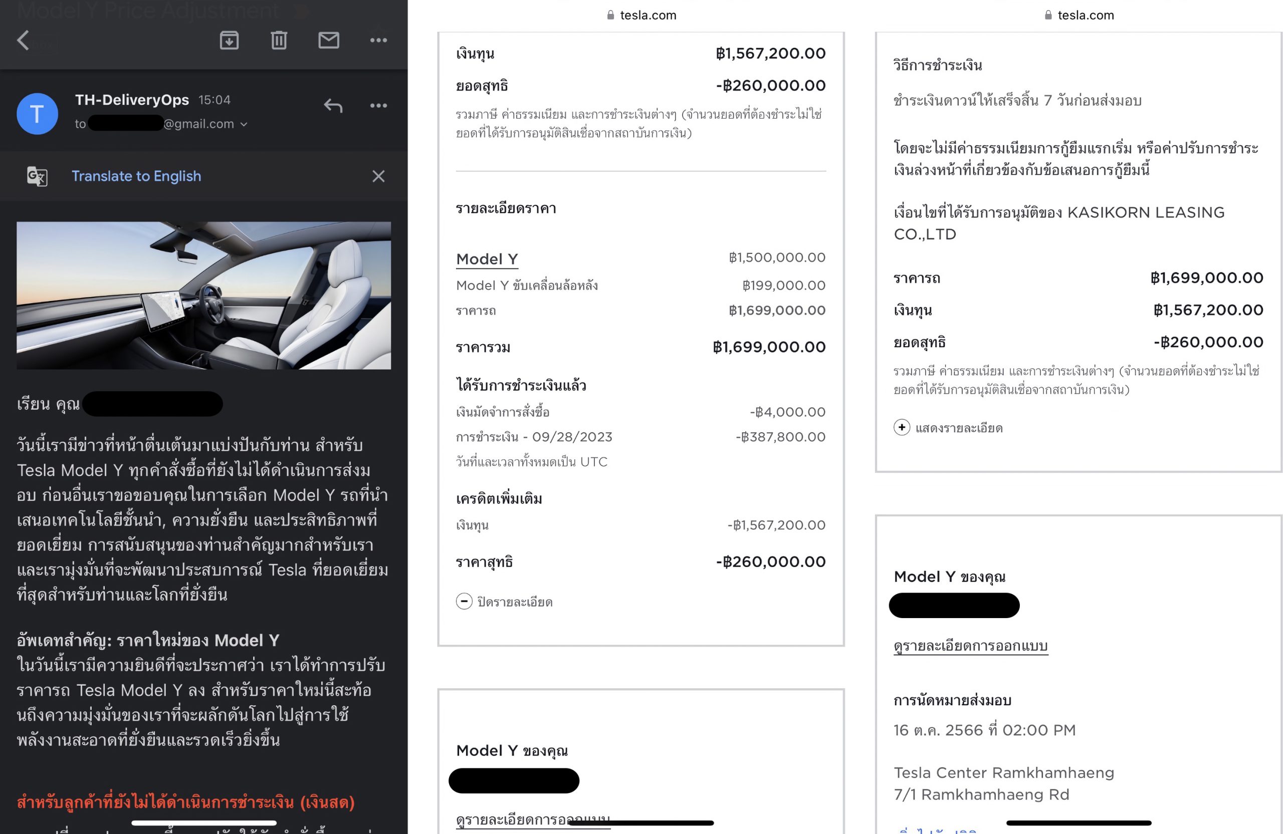
Task: Tap the blue T sender avatar
Action: (x=37, y=114)
